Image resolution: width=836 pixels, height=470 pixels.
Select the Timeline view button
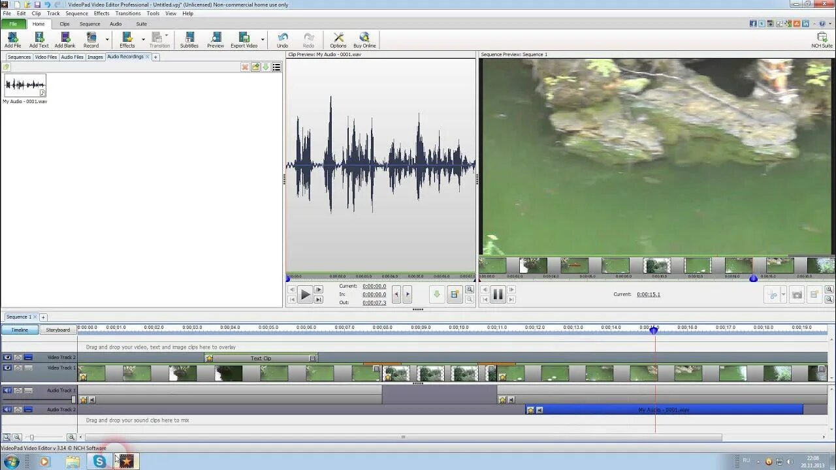point(20,330)
